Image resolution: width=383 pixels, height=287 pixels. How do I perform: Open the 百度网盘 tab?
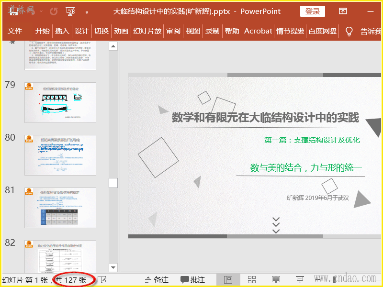[x=322, y=31]
